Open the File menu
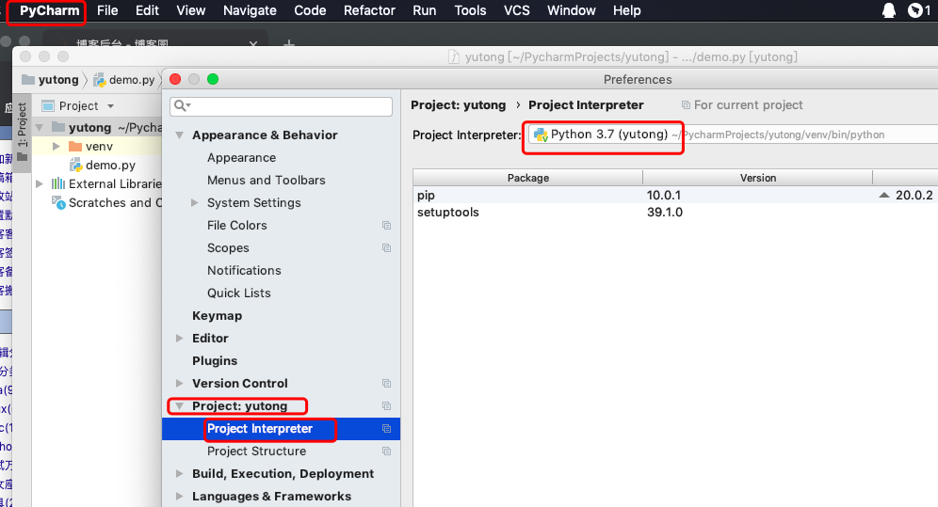Image resolution: width=938 pixels, height=507 pixels. pos(107,10)
